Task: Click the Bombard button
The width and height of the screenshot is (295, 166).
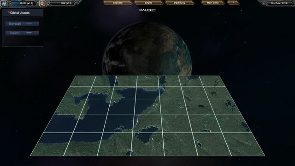Action: tap(22, 24)
